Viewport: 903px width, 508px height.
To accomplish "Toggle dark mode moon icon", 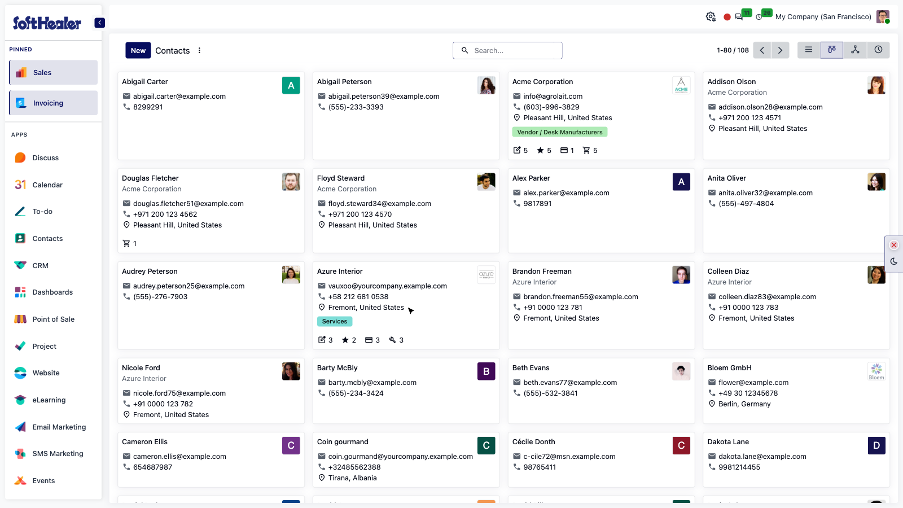I will tap(894, 261).
